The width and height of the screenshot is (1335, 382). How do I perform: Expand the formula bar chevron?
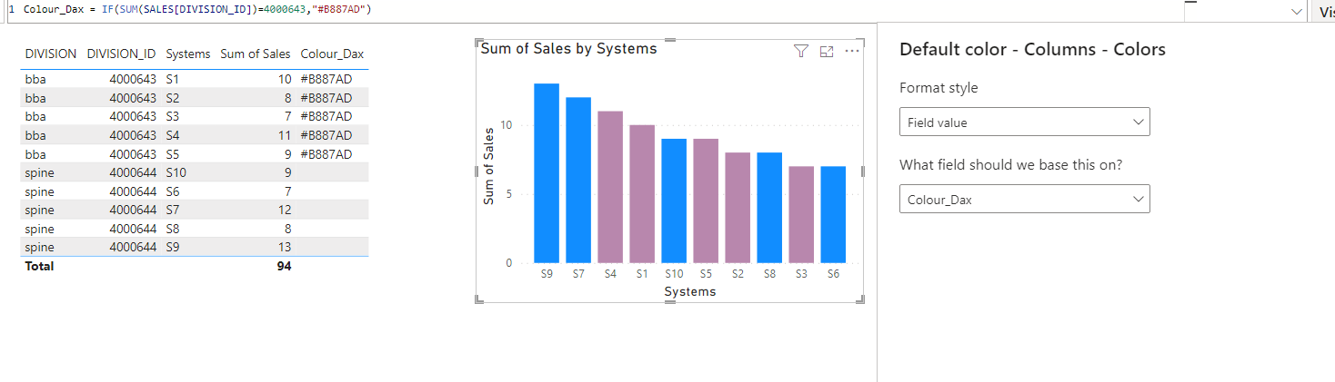point(1296,11)
